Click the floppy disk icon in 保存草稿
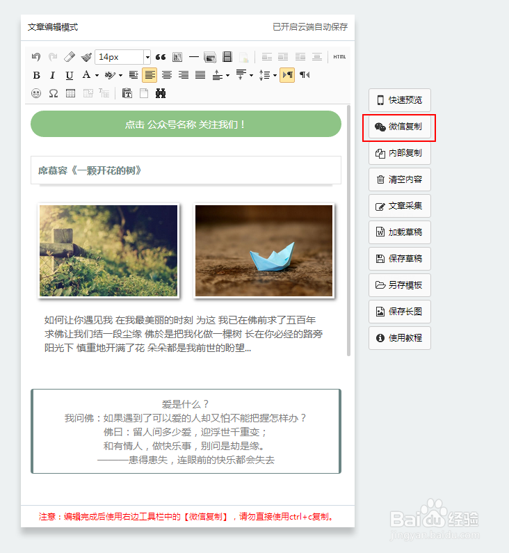The image size is (509, 553). click(x=380, y=259)
